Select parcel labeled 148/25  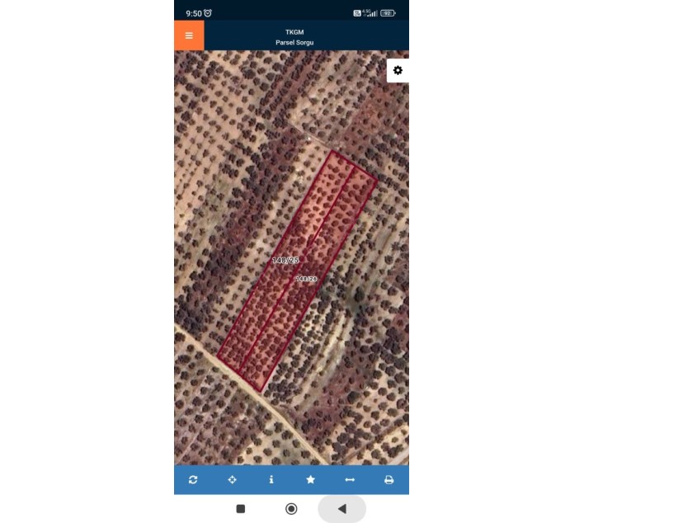pos(285,260)
